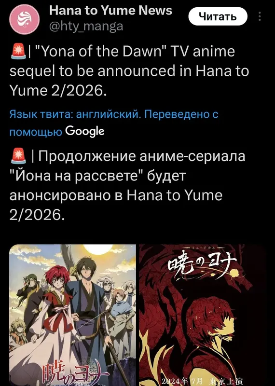Open the three-dot more options menu
Viewport: 275px width, 386px height.
pos(260,16)
